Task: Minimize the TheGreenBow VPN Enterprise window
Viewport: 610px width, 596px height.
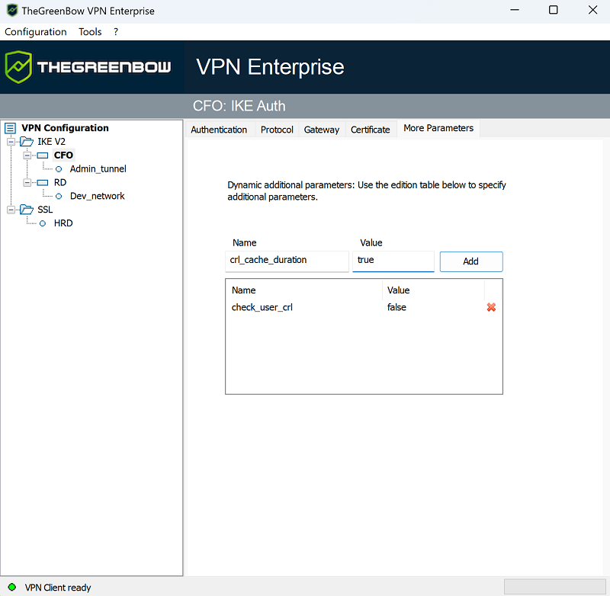Action: pos(515,10)
